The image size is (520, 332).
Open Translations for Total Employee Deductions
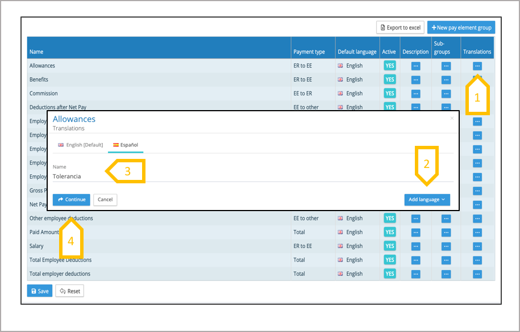click(477, 260)
